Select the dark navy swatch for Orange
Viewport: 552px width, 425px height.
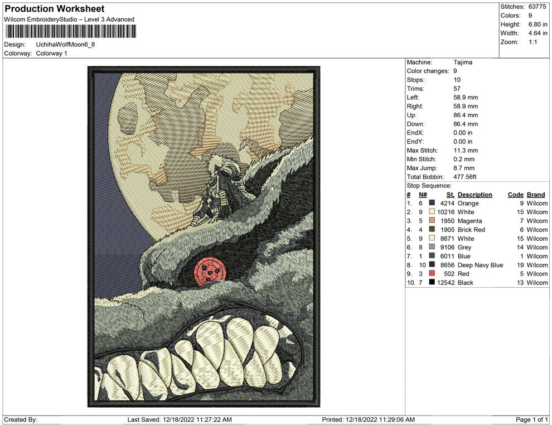432,203
